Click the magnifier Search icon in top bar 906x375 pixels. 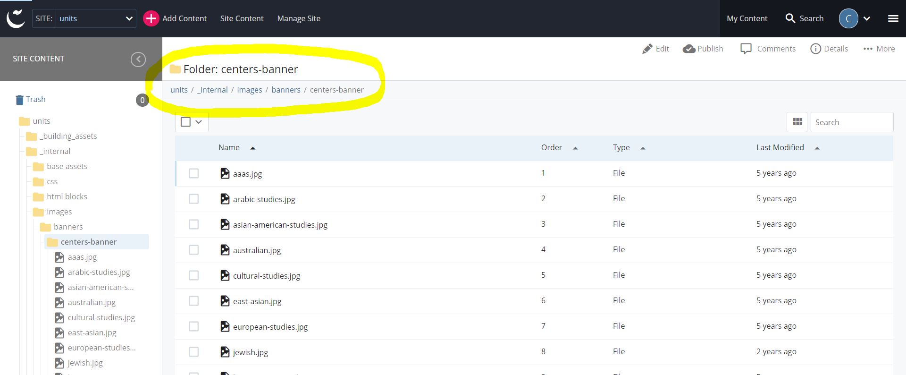790,18
